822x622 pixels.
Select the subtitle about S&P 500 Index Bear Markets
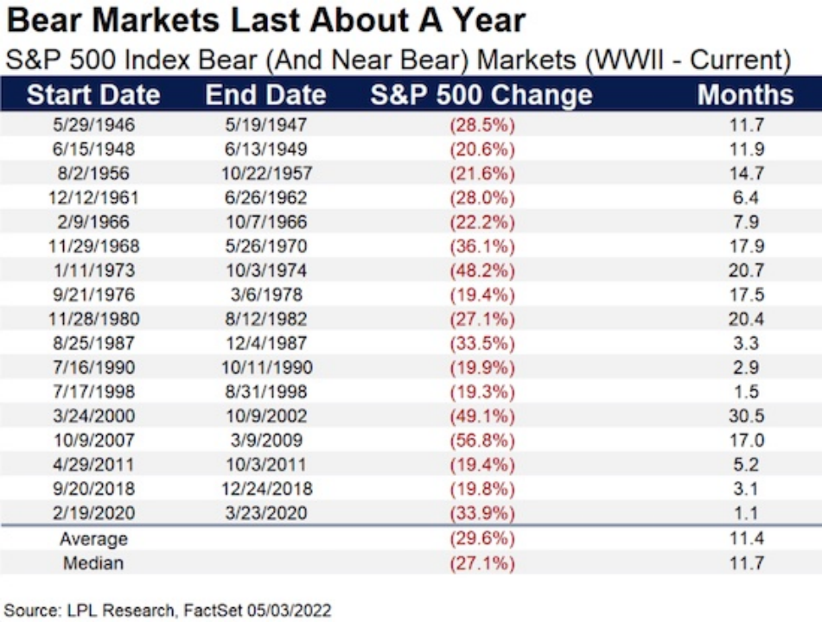[x=398, y=60]
